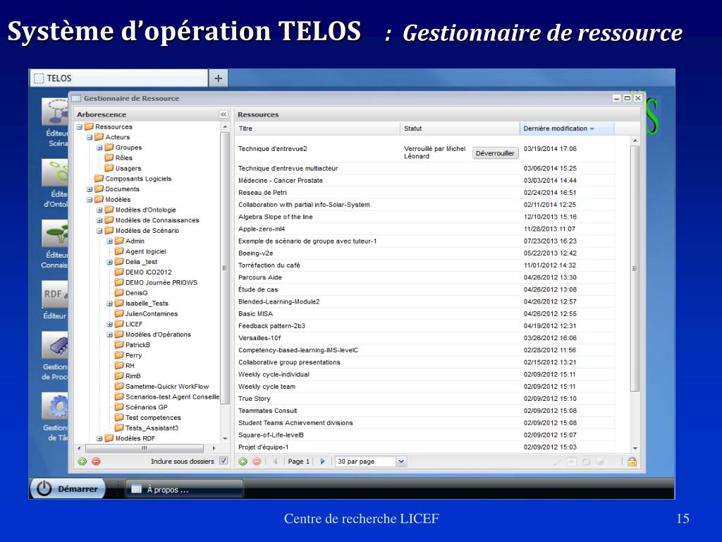Go to next page with blue arrow
The width and height of the screenshot is (722, 542).
(x=322, y=462)
